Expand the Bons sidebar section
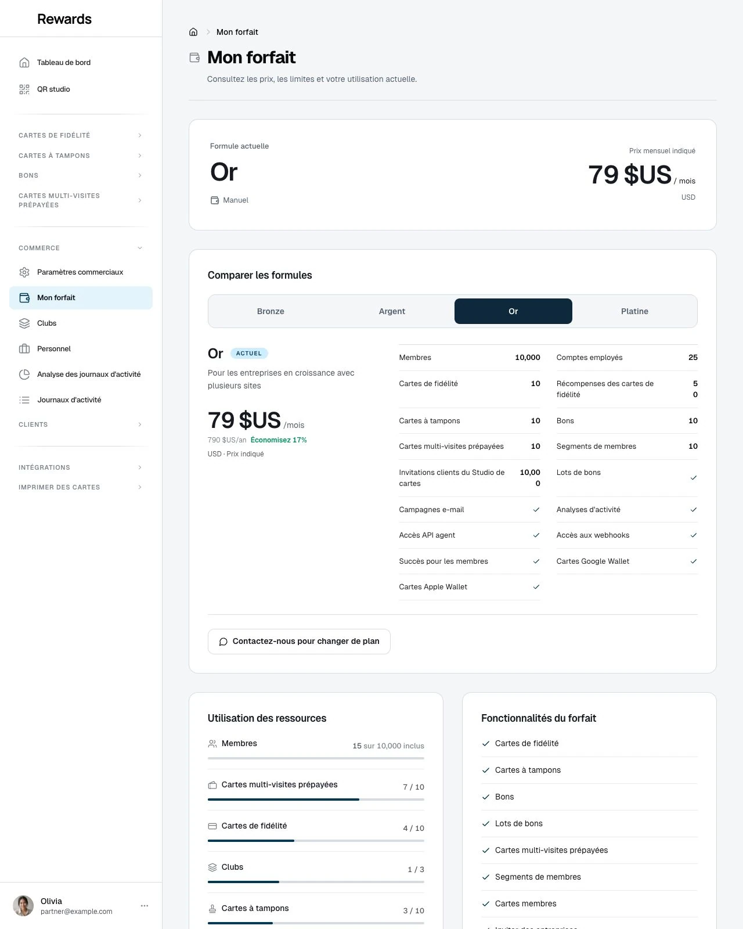 pyautogui.click(x=81, y=175)
